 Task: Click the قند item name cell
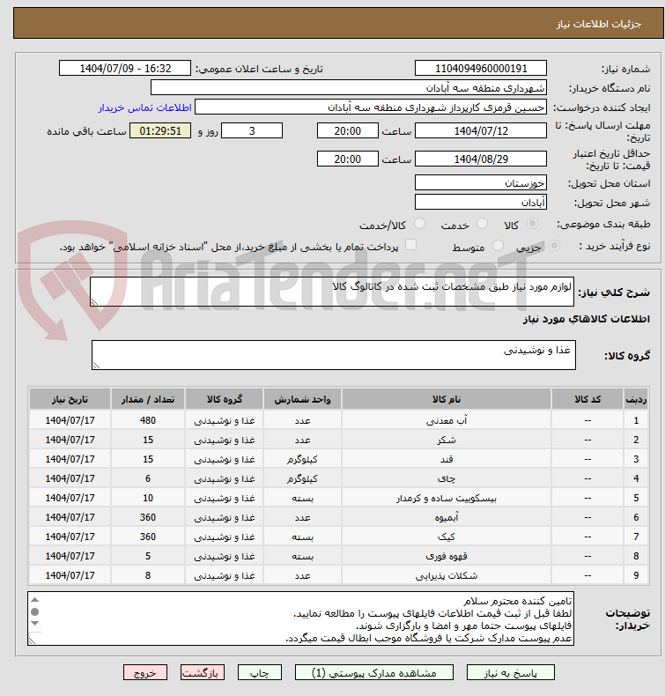click(447, 459)
